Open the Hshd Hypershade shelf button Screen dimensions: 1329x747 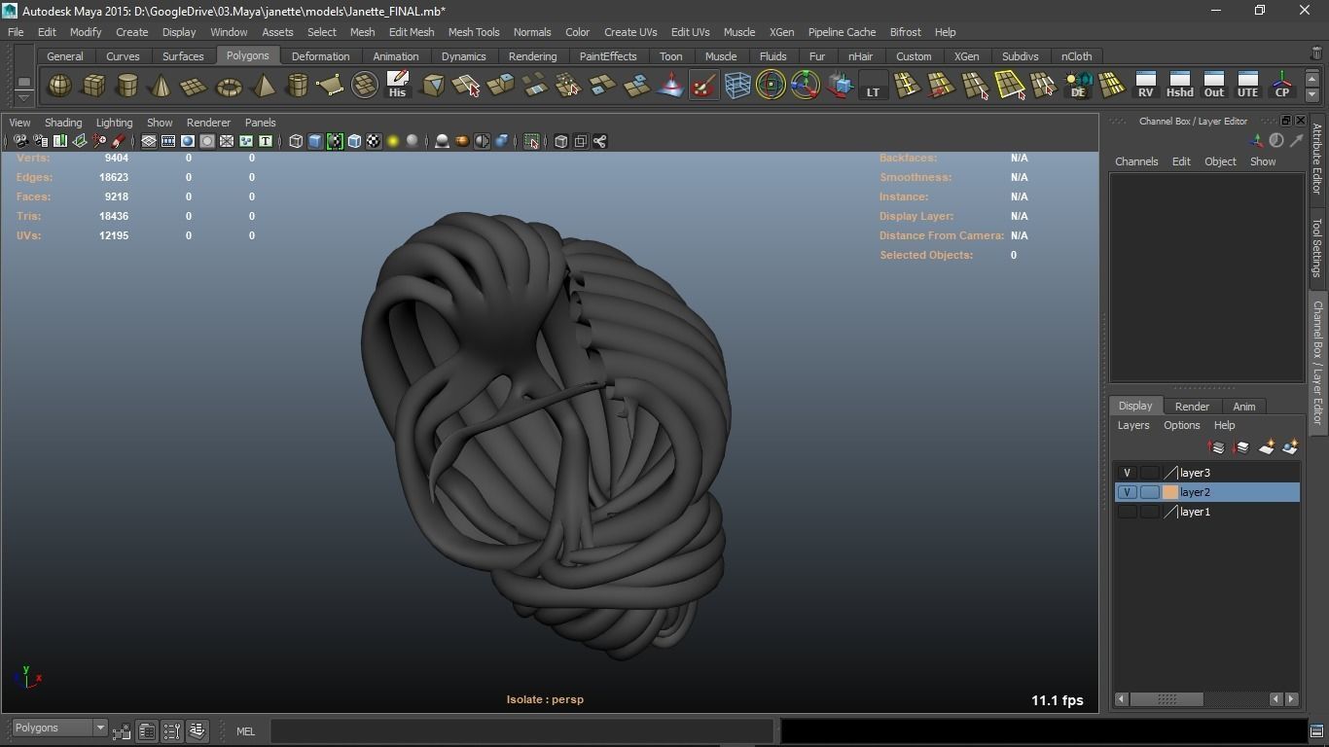click(1180, 86)
